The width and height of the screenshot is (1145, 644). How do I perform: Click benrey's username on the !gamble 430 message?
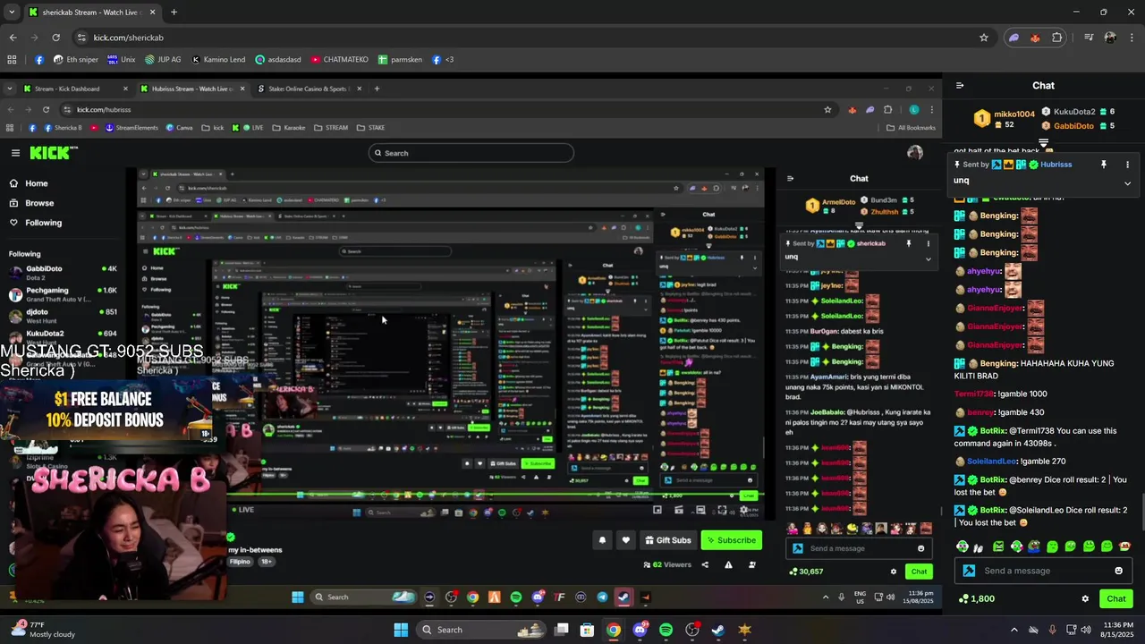[x=980, y=412]
